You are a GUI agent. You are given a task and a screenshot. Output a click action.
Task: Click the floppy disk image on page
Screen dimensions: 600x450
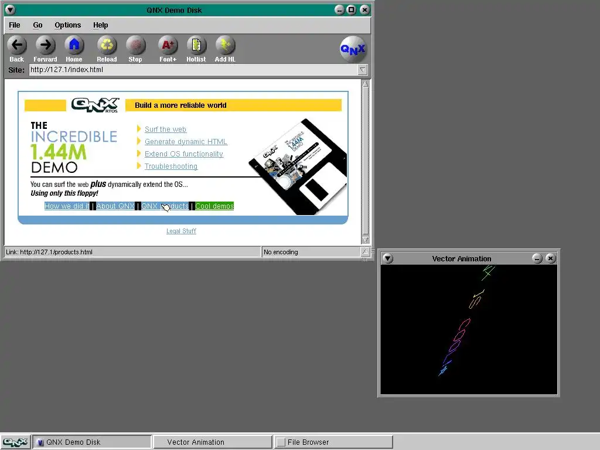point(298,167)
